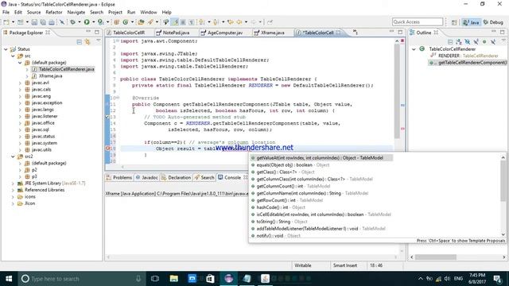The width and height of the screenshot is (509, 286).
Task: Toggle Block Selection Mode in toolbar
Action: (x=183, y=22)
